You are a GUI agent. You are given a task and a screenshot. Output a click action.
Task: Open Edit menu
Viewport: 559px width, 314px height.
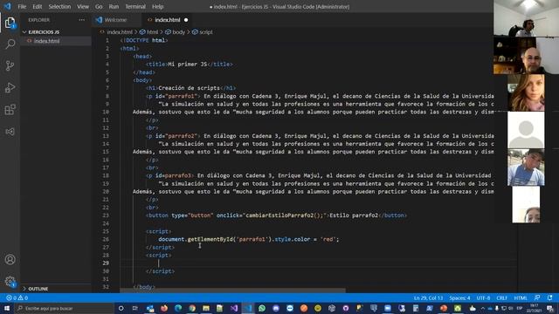pyautogui.click(x=37, y=6)
